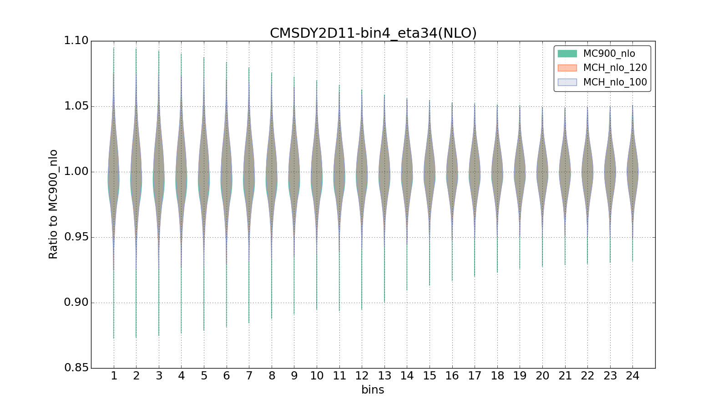Viewport: 728px width, 409px height.
Task: Click y-axis tick label 1.10
Action: click(x=76, y=41)
